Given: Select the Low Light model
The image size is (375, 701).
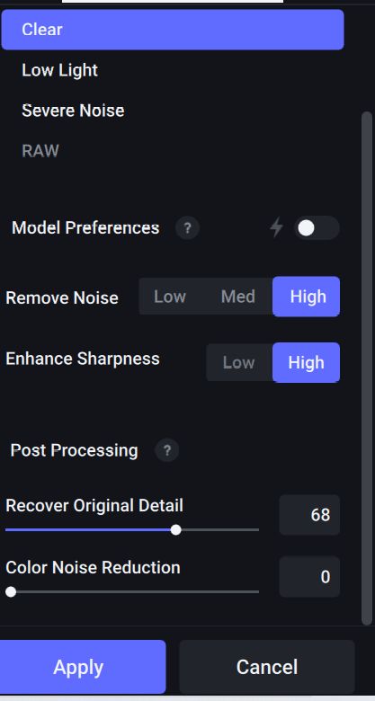Looking at the screenshot, I should [x=173, y=70].
